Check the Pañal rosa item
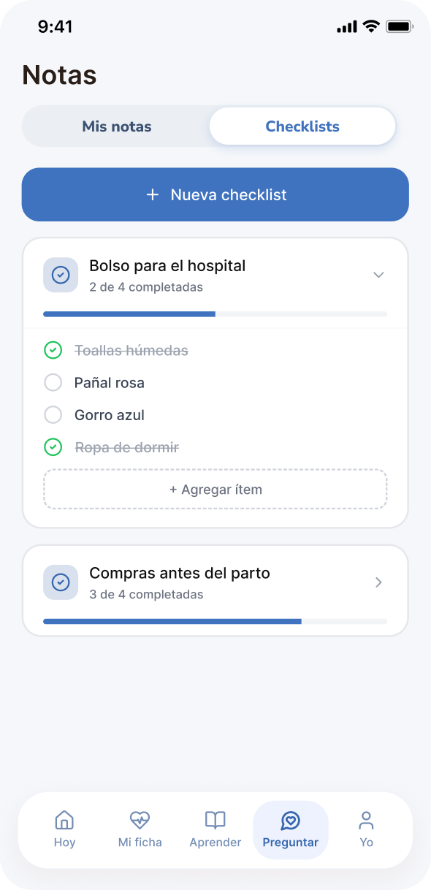This screenshot has width=431, height=890. click(53, 382)
